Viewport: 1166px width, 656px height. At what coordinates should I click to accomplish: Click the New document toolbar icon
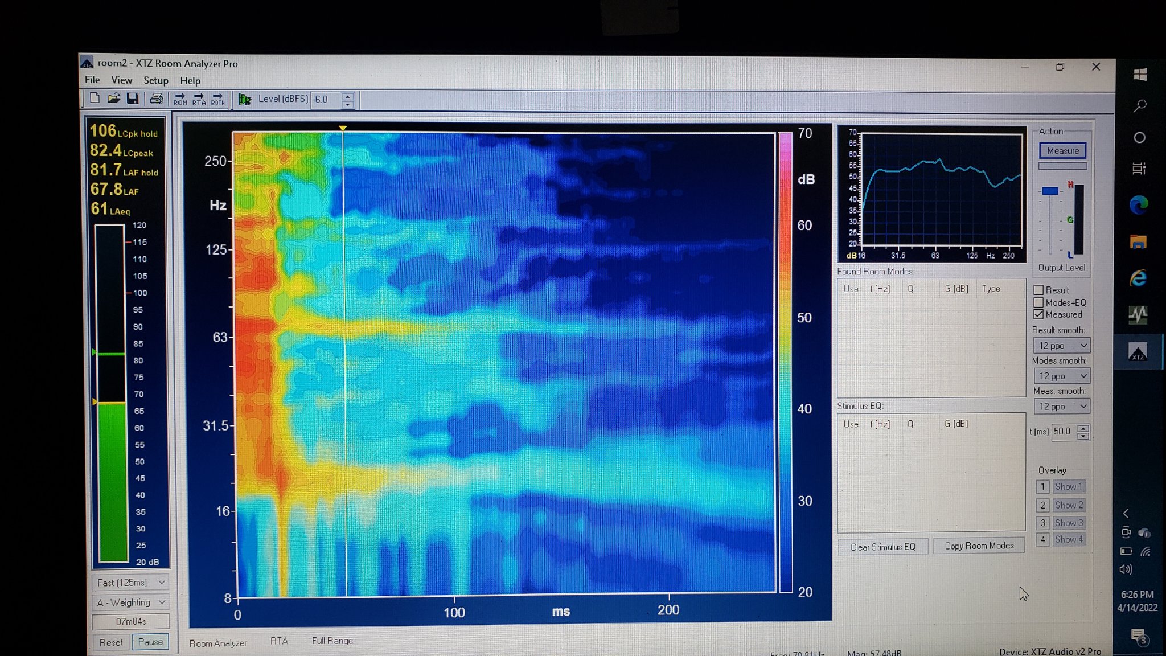(x=95, y=99)
